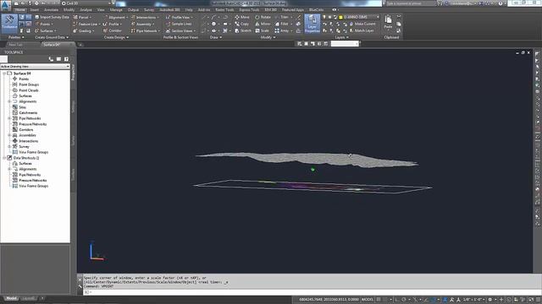Open the Home ribbon tab

pyautogui.click(x=20, y=9)
